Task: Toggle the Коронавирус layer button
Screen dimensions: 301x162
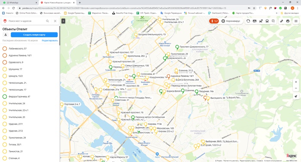Action: click(x=231, y=21)
